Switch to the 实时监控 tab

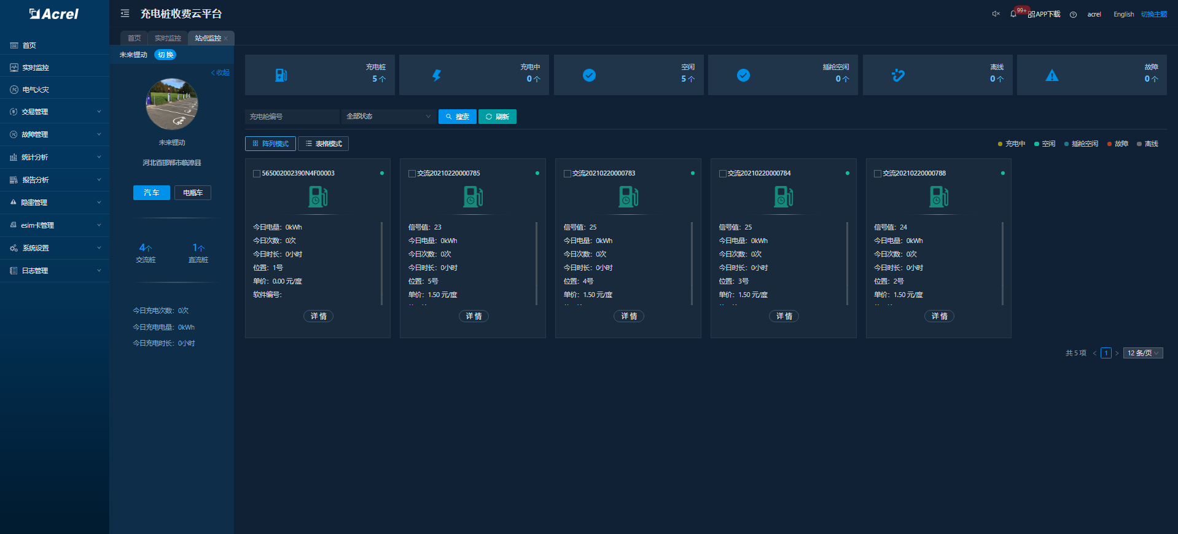pos(168,38)
